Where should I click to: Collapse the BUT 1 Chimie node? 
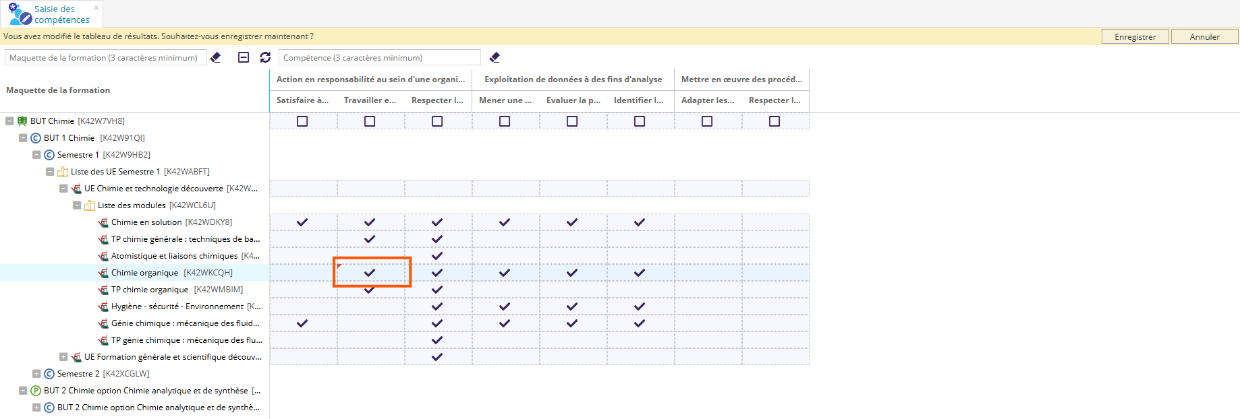(x=23, y=138)
